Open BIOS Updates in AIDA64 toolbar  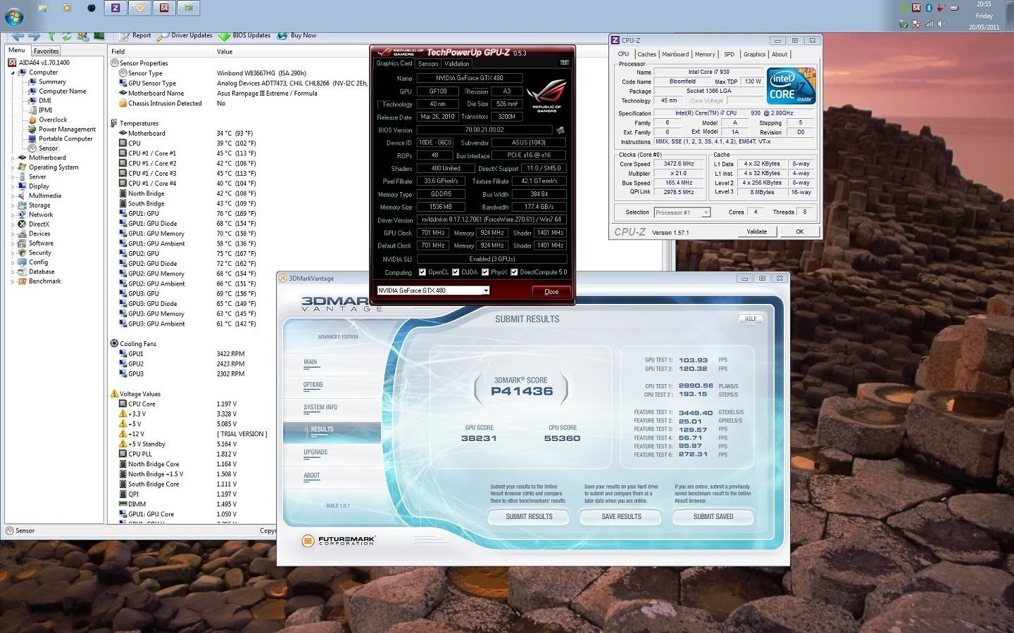[244, 35]
